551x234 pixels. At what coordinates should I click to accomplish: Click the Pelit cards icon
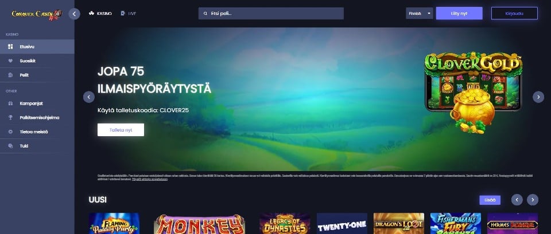10,75
